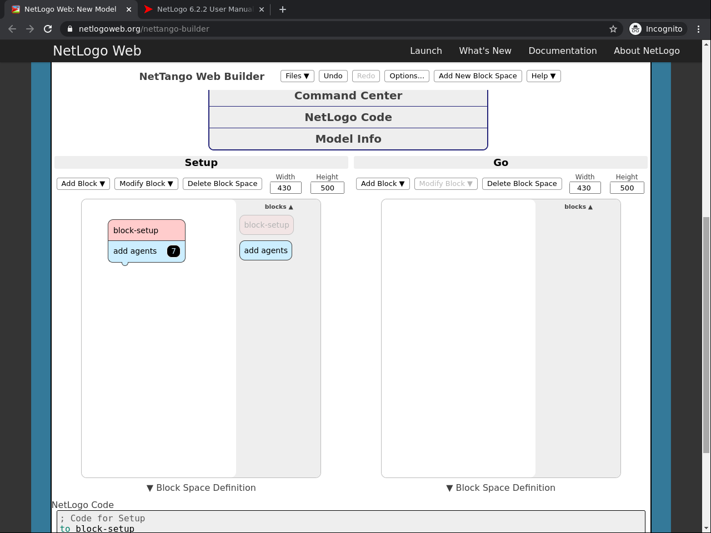Open the Files dropdown menu
Viewport: 711px width, 533px height.
point(297,76)
